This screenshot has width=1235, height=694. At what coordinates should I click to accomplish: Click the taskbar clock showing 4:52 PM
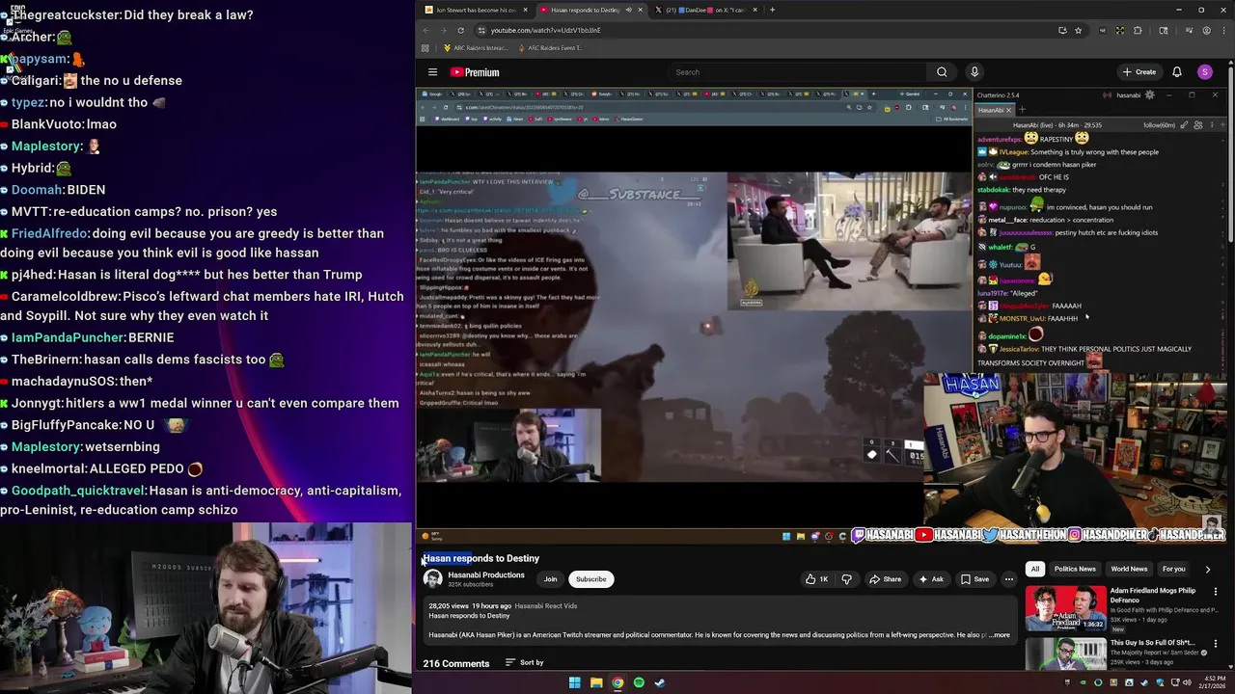point(1210,682)
